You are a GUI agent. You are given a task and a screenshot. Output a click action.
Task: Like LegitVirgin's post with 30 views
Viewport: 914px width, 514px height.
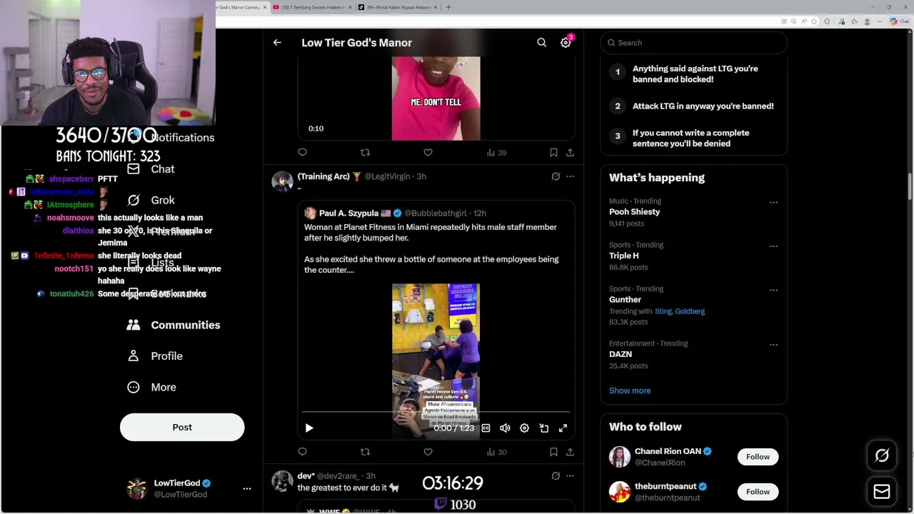coord(428,452)
